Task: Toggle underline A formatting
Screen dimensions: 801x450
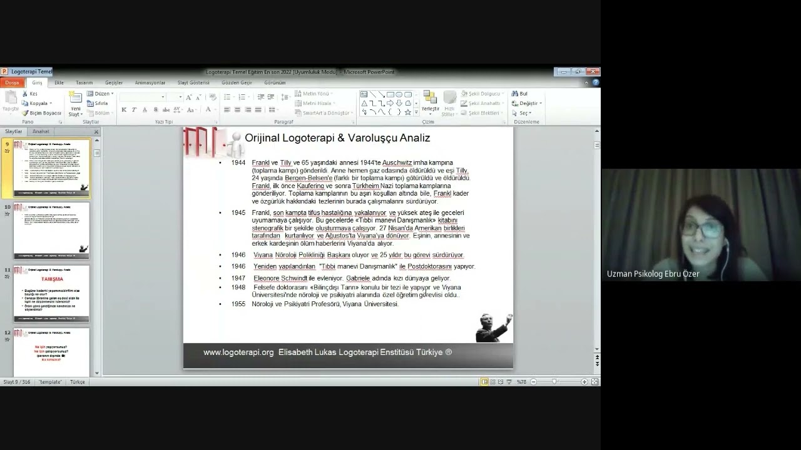Action: click(144, 110)
